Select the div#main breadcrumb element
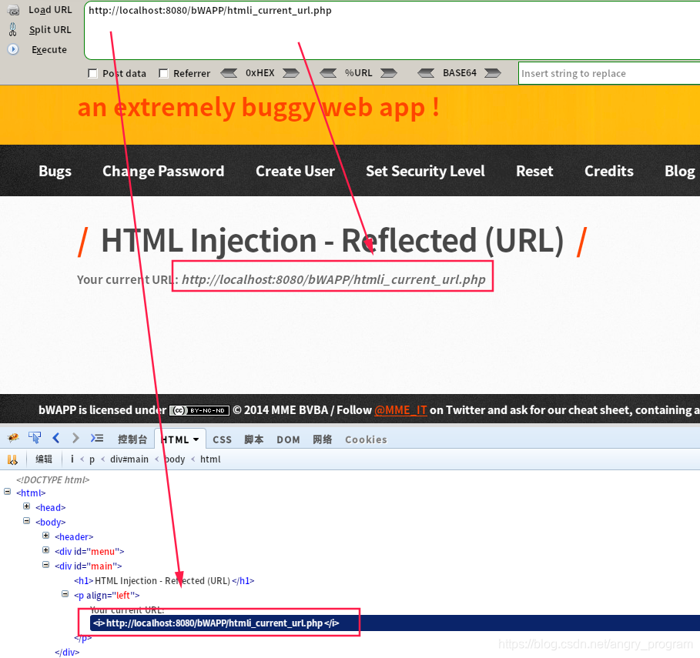Viewport: 700px width, 658px height. pos(129,459)
